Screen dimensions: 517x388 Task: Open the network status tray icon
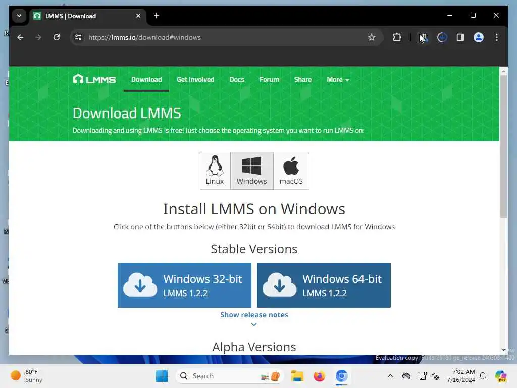click(423, 376)
